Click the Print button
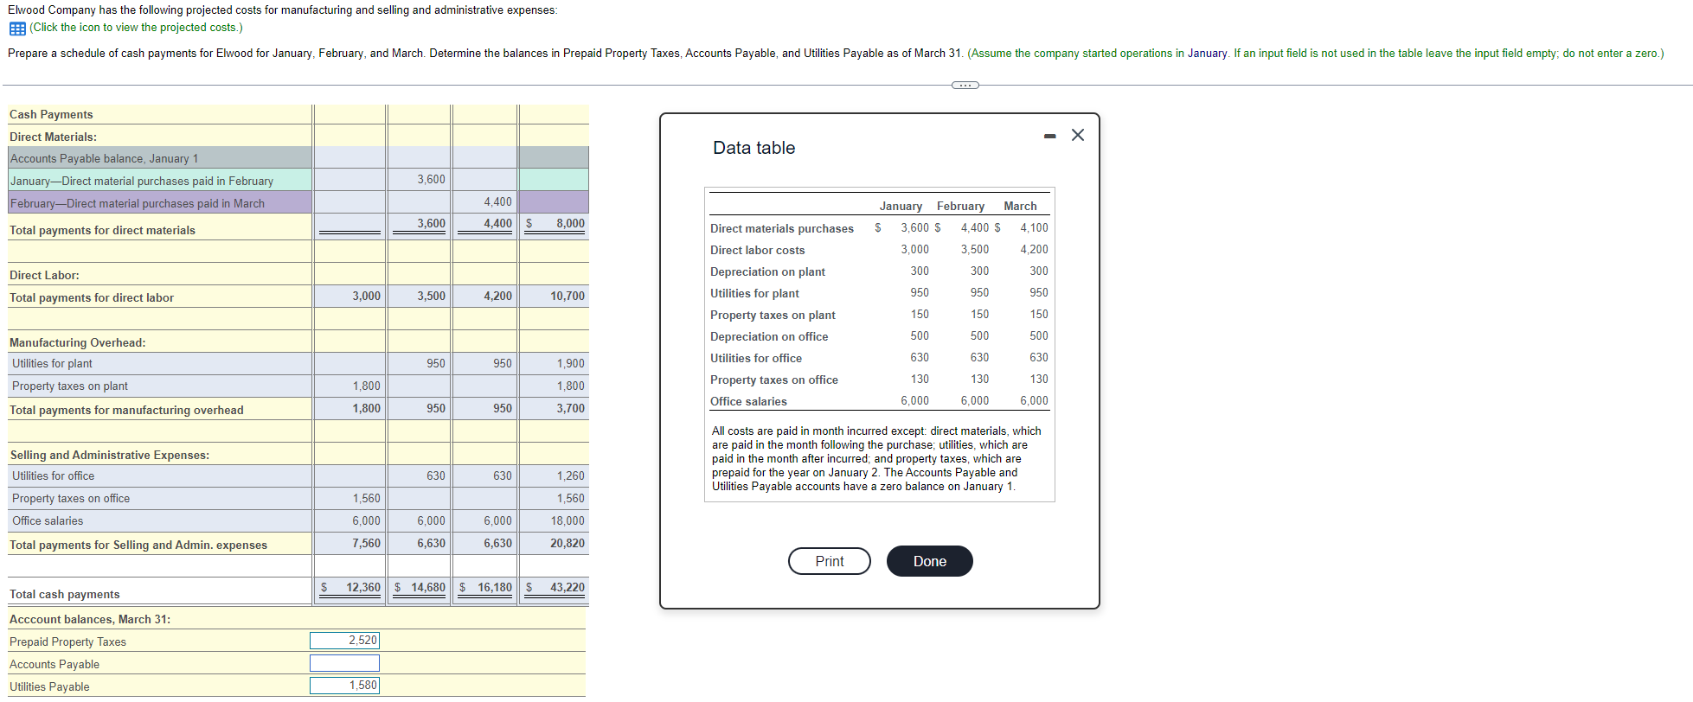1693x702 pixels. tap(830, 561)
